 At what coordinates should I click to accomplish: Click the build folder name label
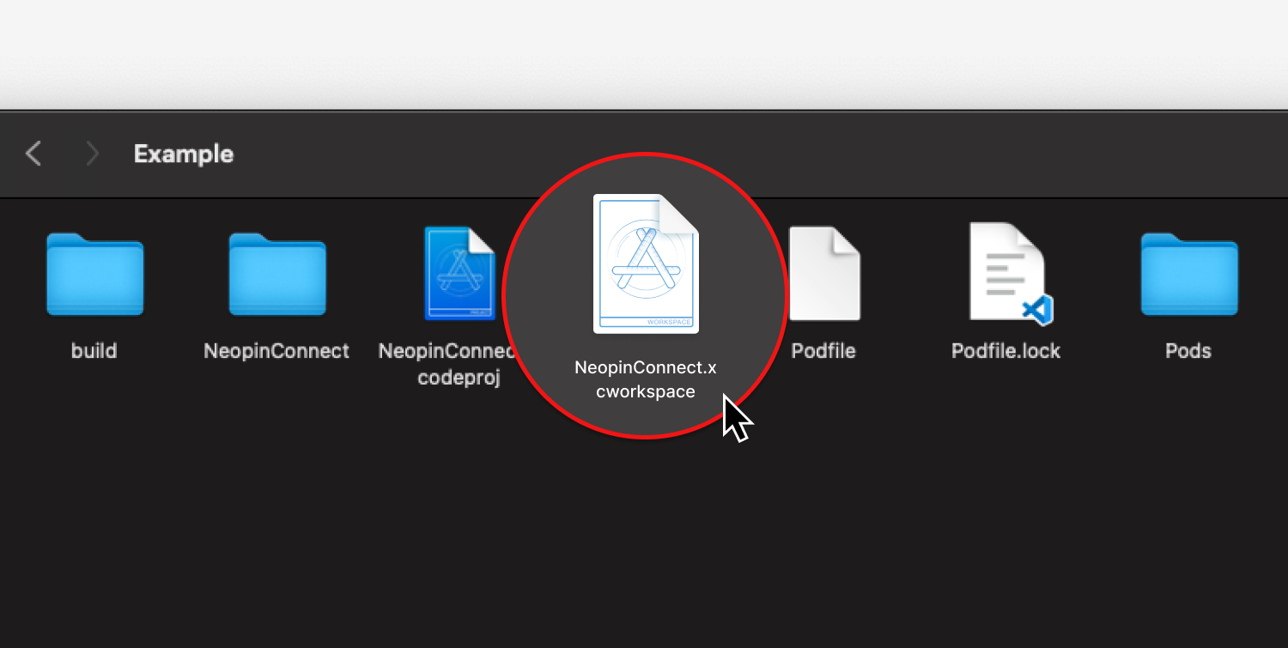pos(94,351)
